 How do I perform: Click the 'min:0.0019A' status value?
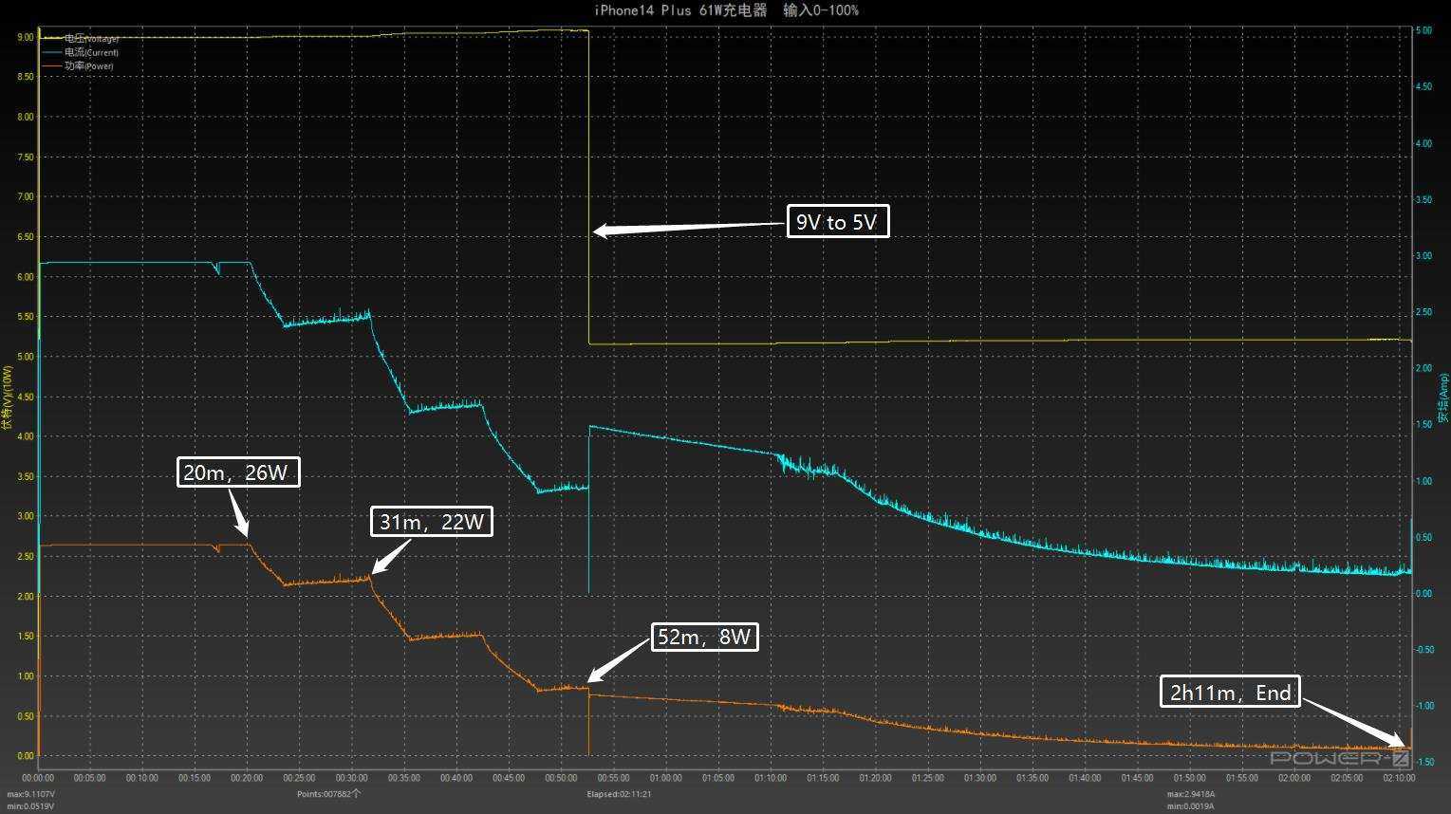pyautogui.click(x=1190, y=806)
